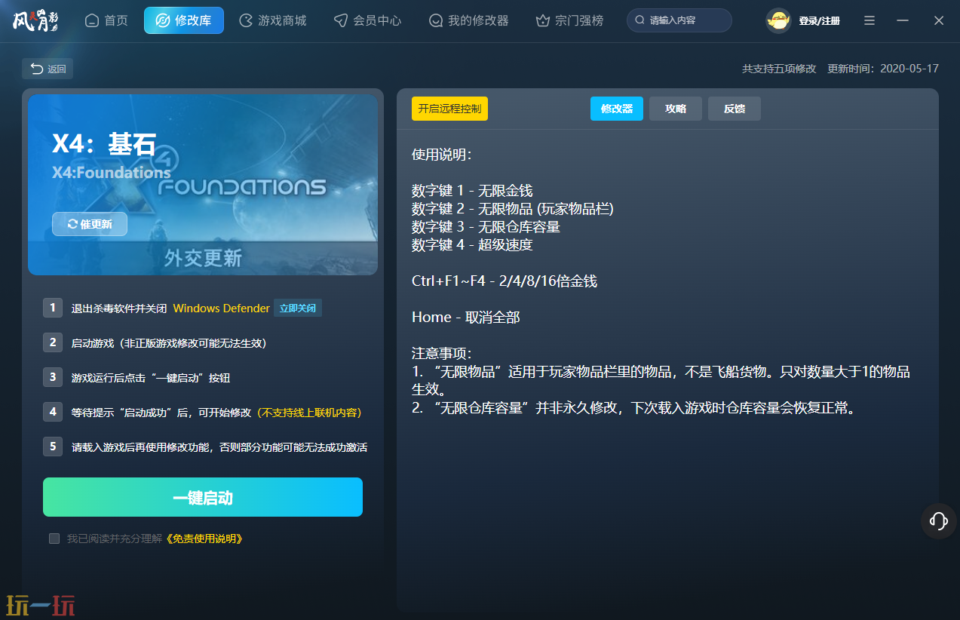This screenshot has width=960, height=620.
Task: Open the 首页 home tab
Action: click(106, 20)
